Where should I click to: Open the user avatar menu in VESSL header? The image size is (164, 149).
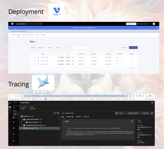[x=154, y=24]
